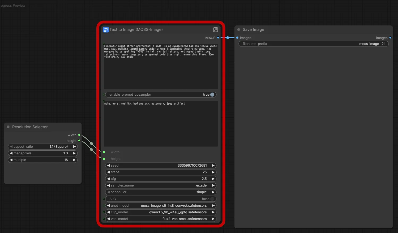Decrease steps with the left arrow

pos(108,172)
